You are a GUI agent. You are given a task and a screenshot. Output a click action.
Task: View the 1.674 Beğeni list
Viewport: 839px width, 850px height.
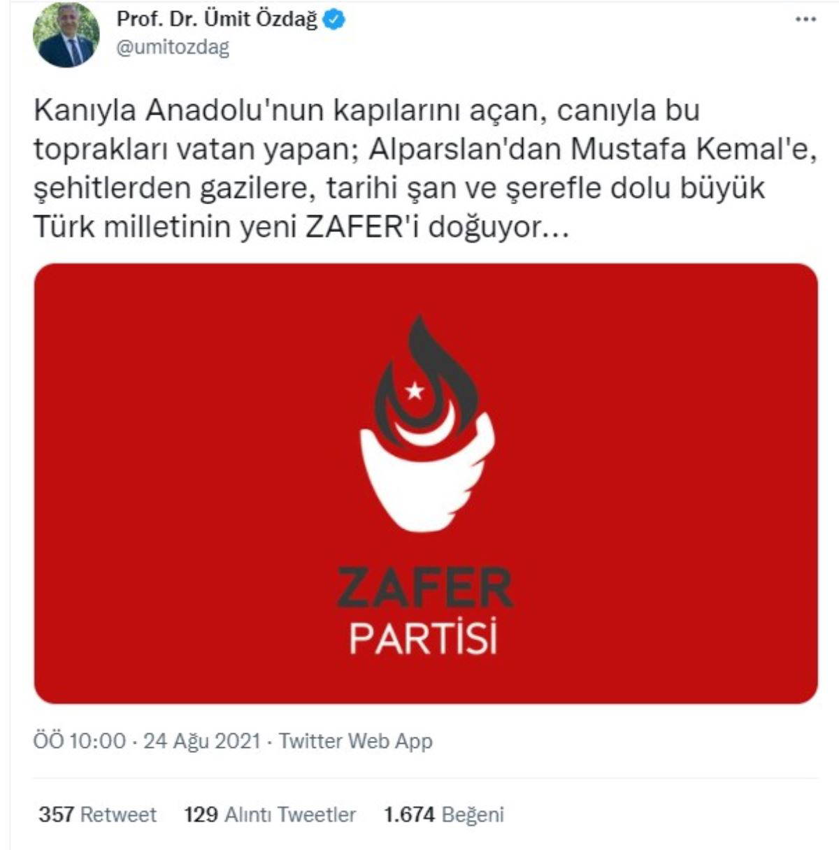(444, 814)
